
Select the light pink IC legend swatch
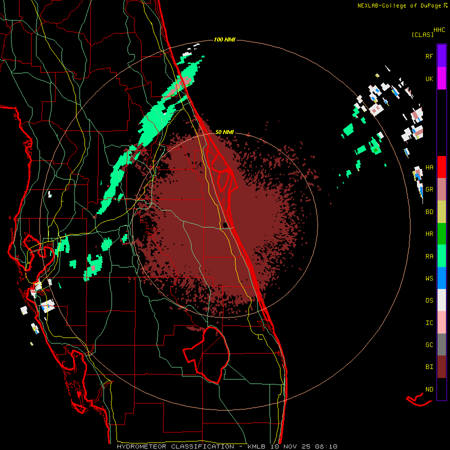click(x=441, y=322)
